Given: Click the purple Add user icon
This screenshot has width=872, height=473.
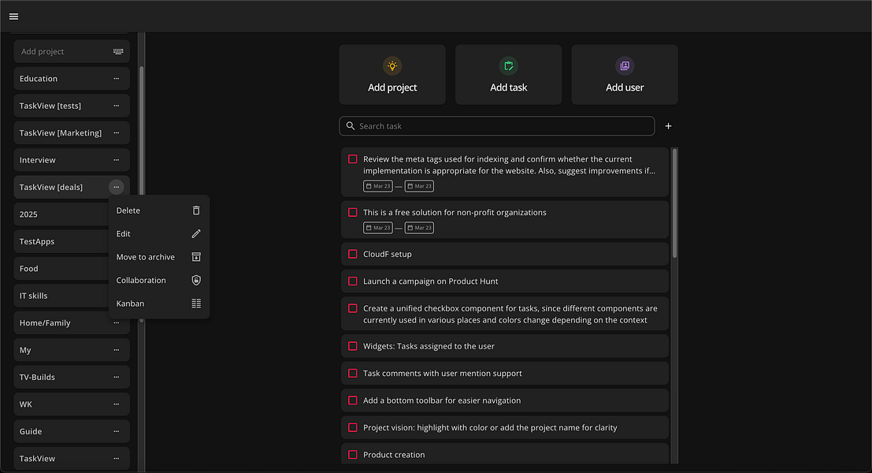Looking at the screenshot, I should (x=625, y=65).
